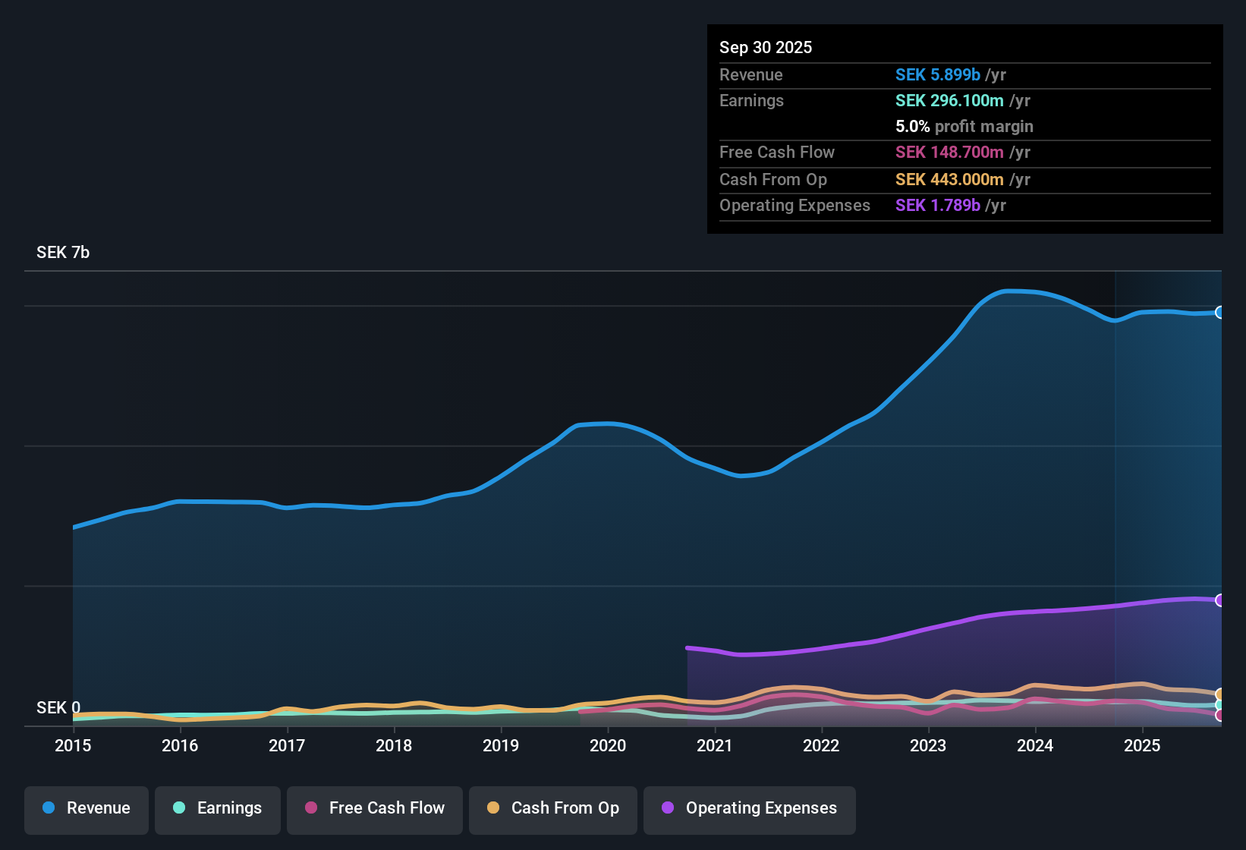Click the SEK 5.899b revenue value
Image resolution: width=1246 pixels, height=850 pixels.
coord(938,74)
